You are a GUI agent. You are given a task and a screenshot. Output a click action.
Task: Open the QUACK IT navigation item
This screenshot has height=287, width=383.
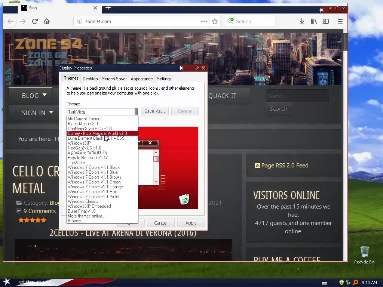click(222, 96)
